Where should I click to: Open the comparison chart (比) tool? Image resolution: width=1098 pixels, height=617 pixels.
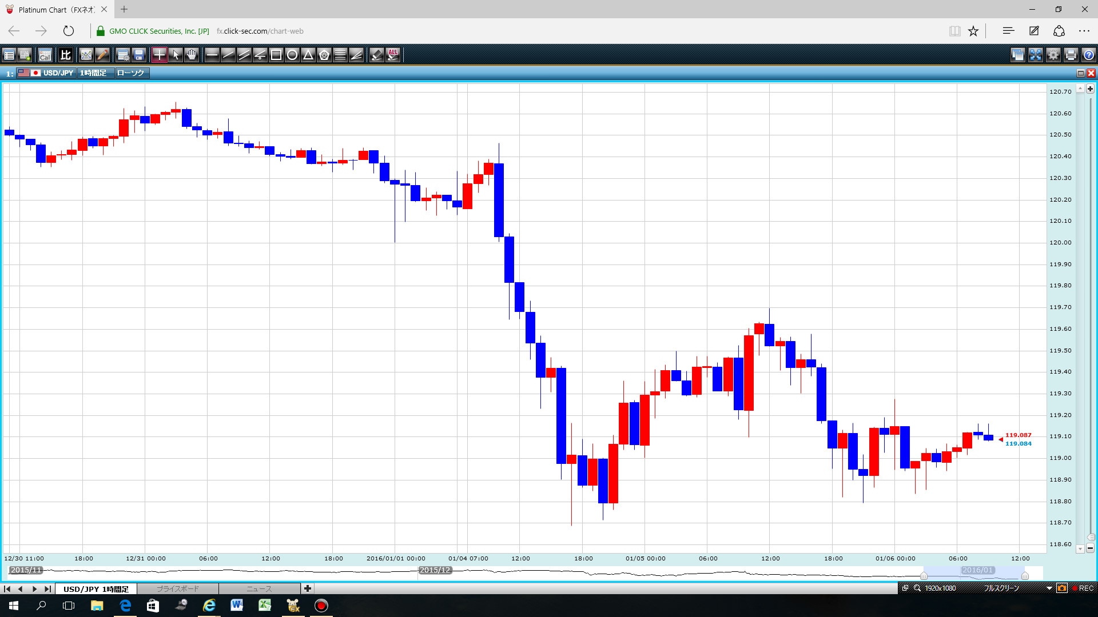65,55
